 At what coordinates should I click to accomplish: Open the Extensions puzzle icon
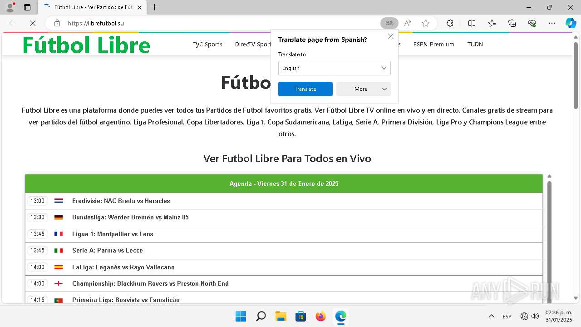450,23
